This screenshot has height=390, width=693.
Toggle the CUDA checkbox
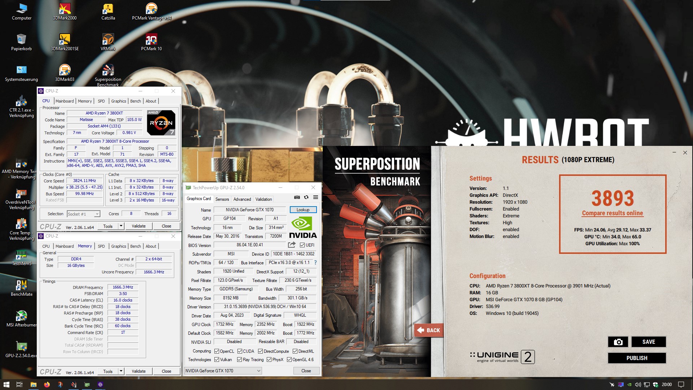(240, 351)
